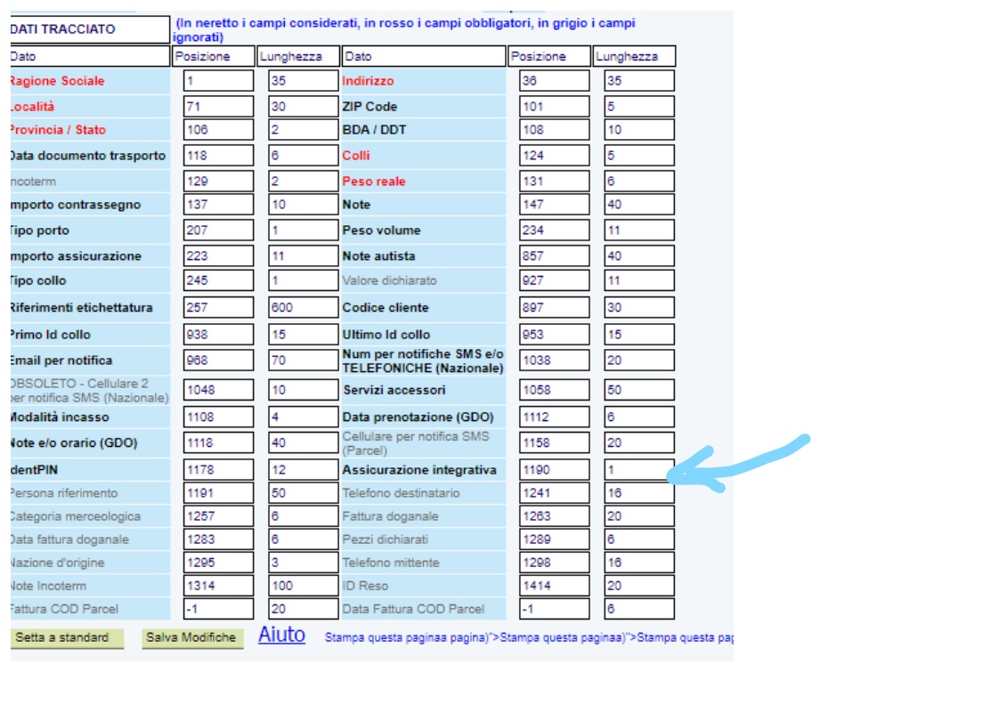The height and width of the screenshot is (705, 999).
Task: Edit the IdentPIN Lunghezza input
Action: (x=304, y=470)
